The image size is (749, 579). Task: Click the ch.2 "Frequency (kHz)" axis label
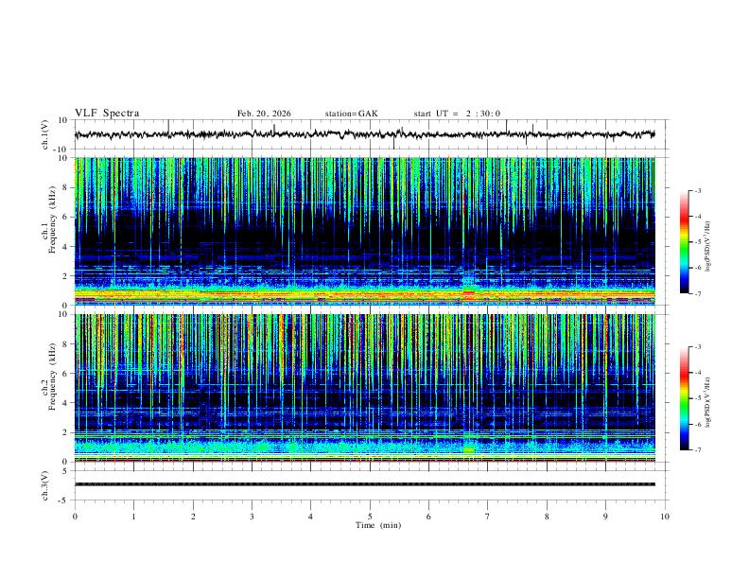click(52, 376)
